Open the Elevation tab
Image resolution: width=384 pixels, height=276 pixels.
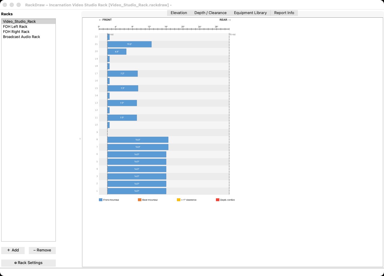tap(179, 13)
